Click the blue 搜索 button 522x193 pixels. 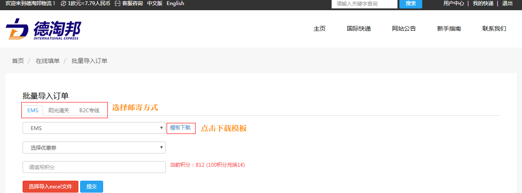click(x=411, y=4)
